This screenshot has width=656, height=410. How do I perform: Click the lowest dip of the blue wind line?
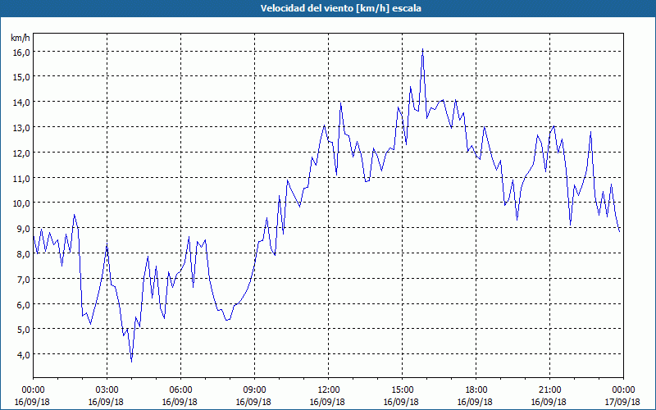[x=131, y=361]
